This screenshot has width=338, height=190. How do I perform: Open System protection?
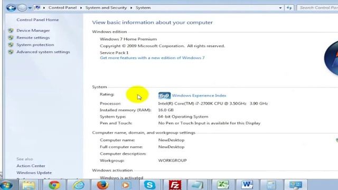point(35,45)
